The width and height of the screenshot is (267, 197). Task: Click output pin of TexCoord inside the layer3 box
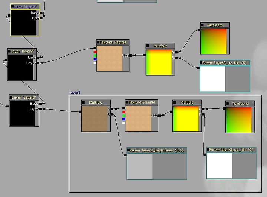tap(224, 108)
